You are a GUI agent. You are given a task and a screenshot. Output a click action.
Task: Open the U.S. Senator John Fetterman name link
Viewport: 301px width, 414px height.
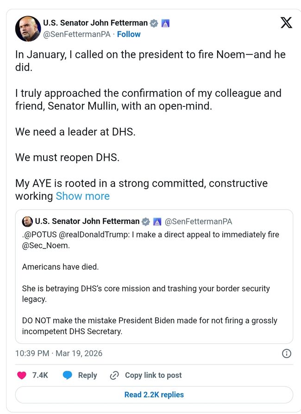95,23
